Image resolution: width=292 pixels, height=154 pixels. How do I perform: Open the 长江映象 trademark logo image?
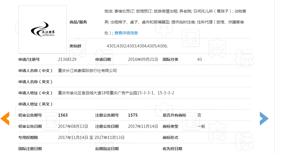pyautogui.click(x=43, y=30)
